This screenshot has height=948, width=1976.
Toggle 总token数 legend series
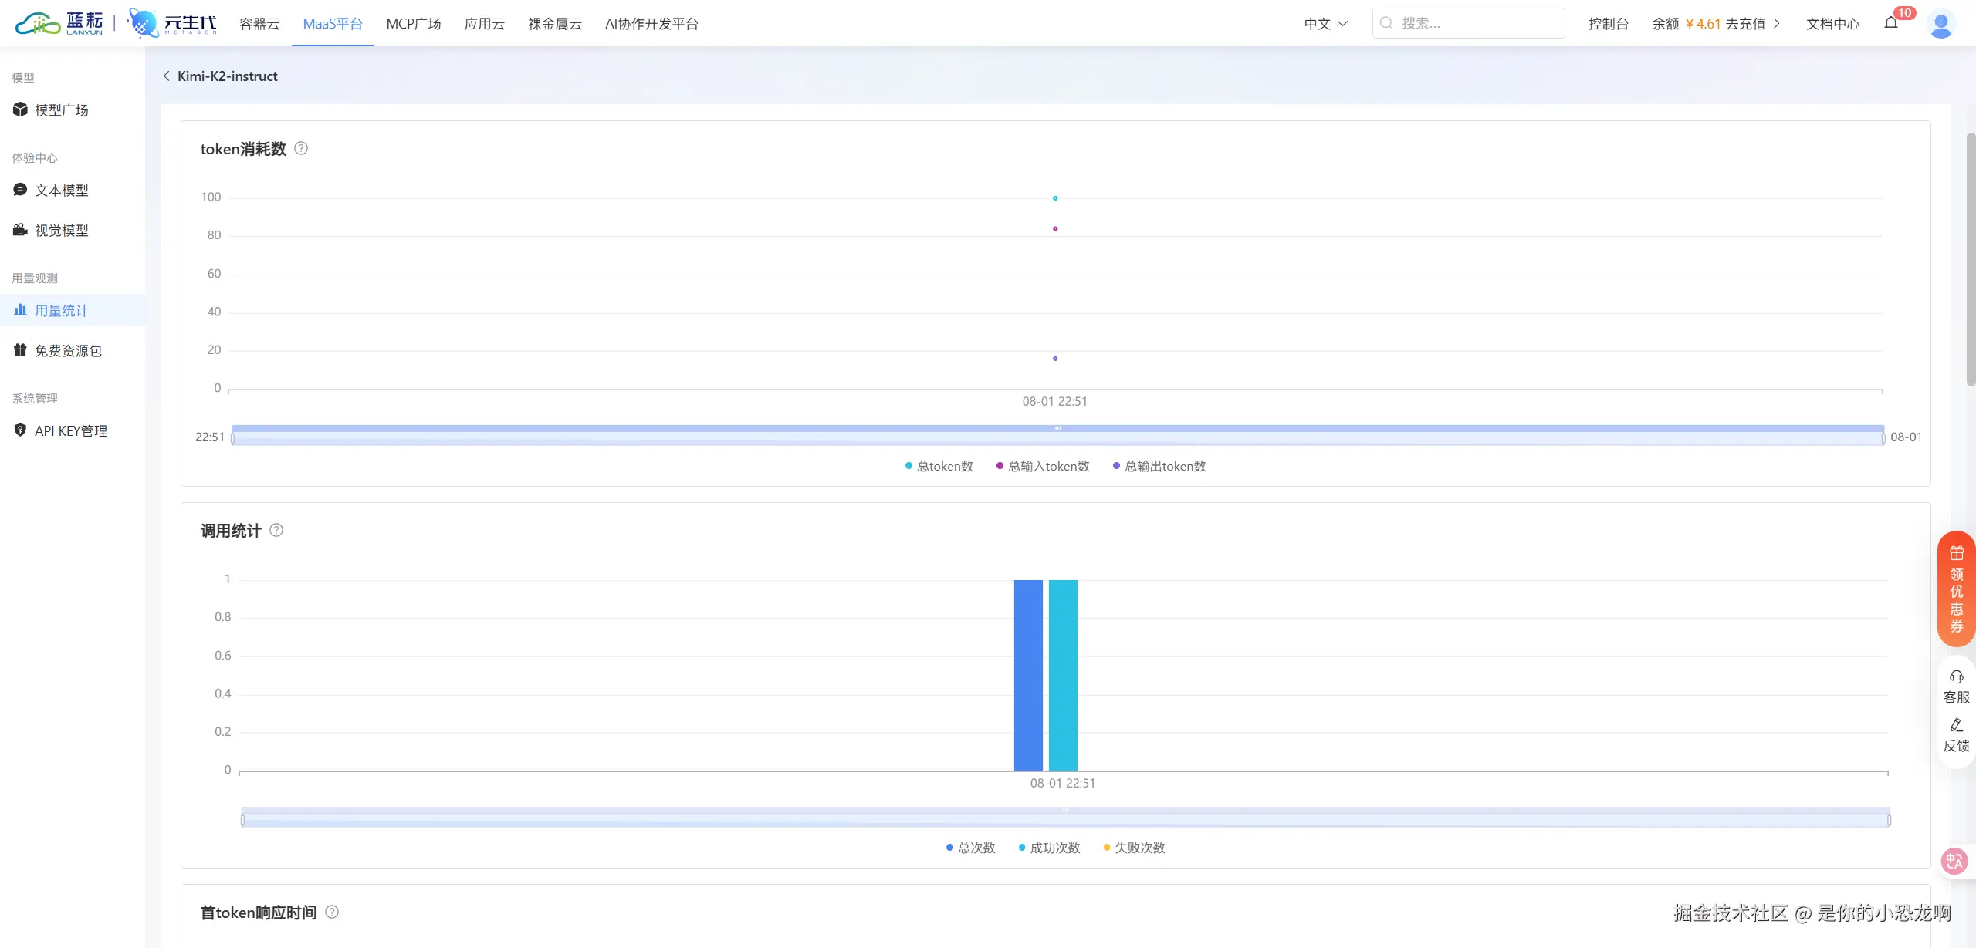click(x=939, y=466)
